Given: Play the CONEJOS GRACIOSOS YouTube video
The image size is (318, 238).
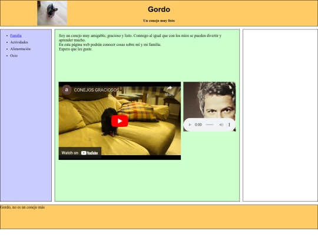Looking at the screenshot, I should [x=120, y=121].
